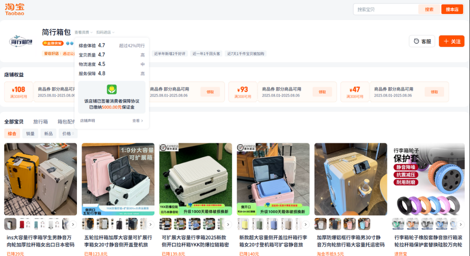The image size is (470, 256).
Task: Follow the store with 关注 button
Action: 451,41
